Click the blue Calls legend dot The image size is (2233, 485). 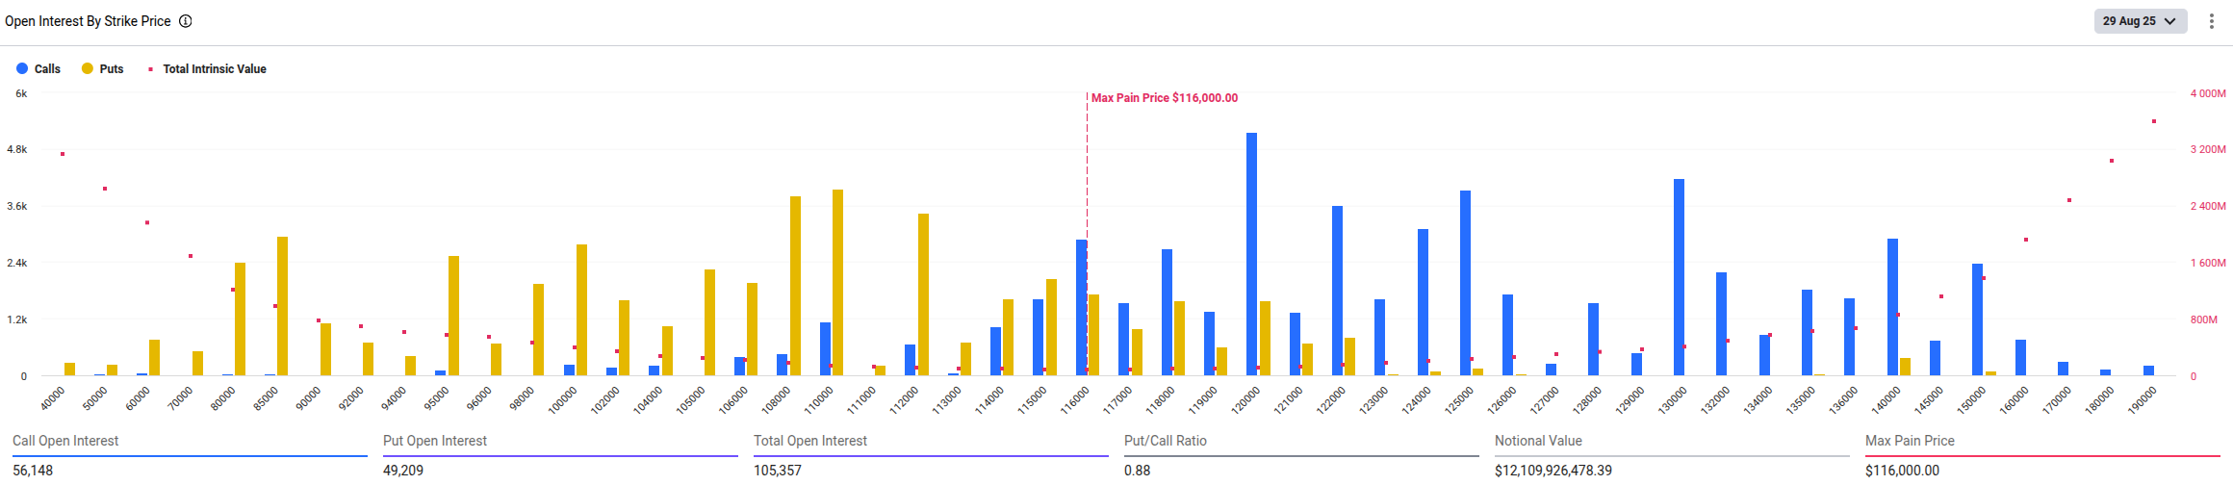click(x=22, y=69)
